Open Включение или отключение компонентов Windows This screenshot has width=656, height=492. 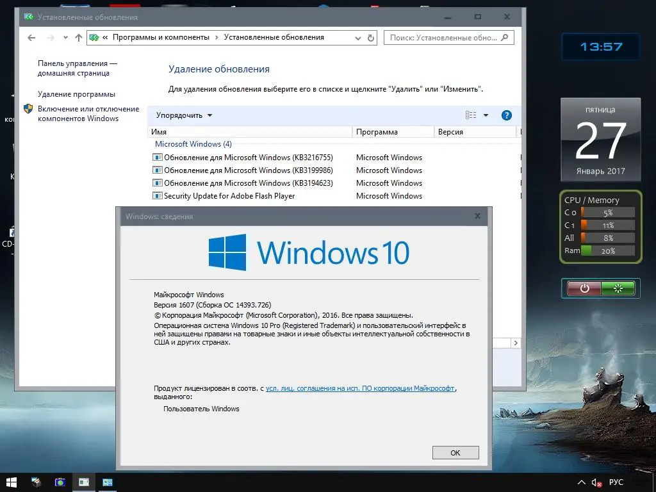click(x=88, y=113)
